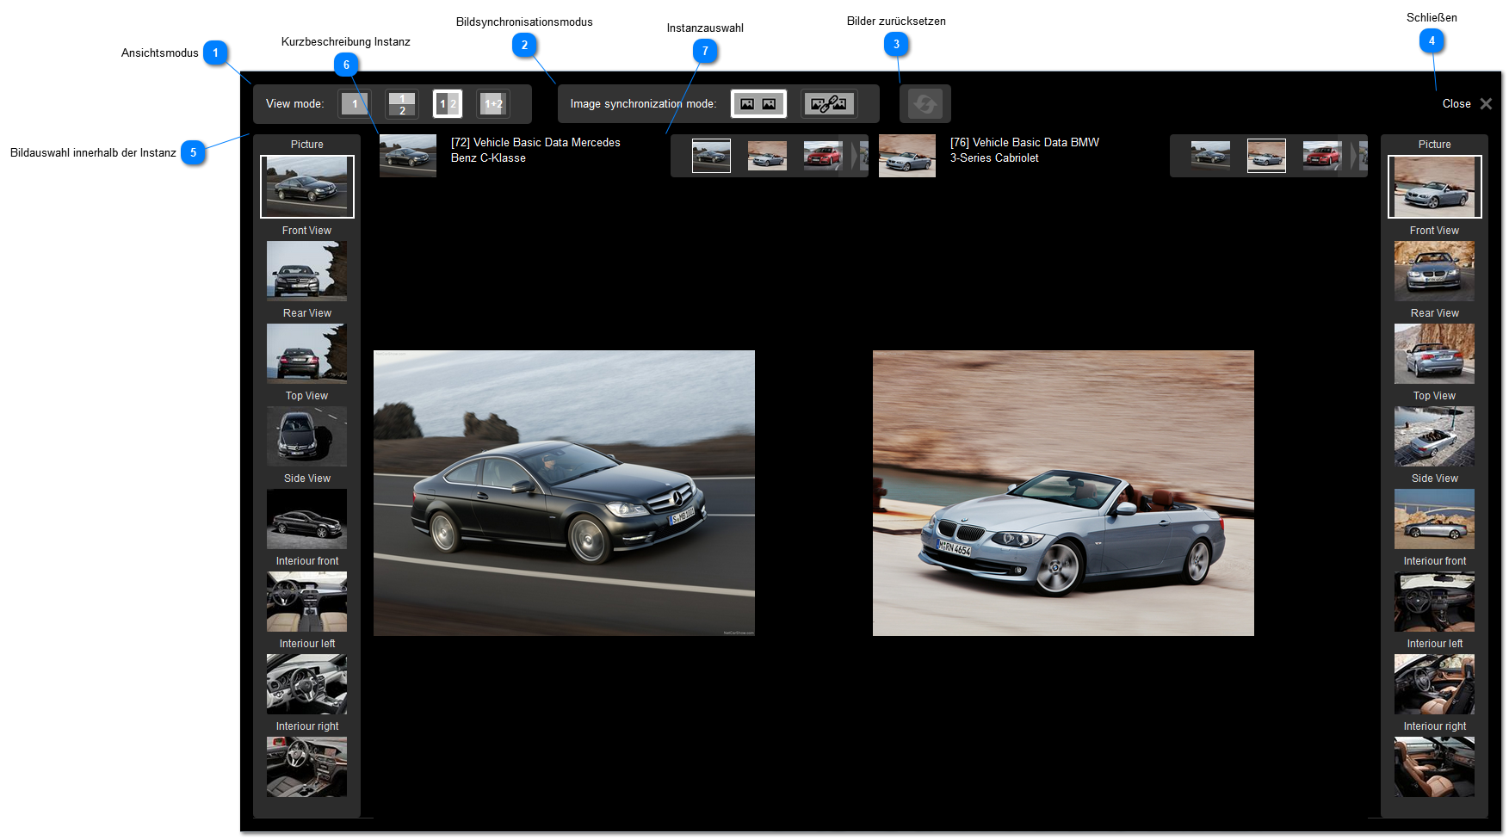This screenshot has height=840, width=1509.
Task: Select left panel Front View thumbnail
Action: click(307, 271)
